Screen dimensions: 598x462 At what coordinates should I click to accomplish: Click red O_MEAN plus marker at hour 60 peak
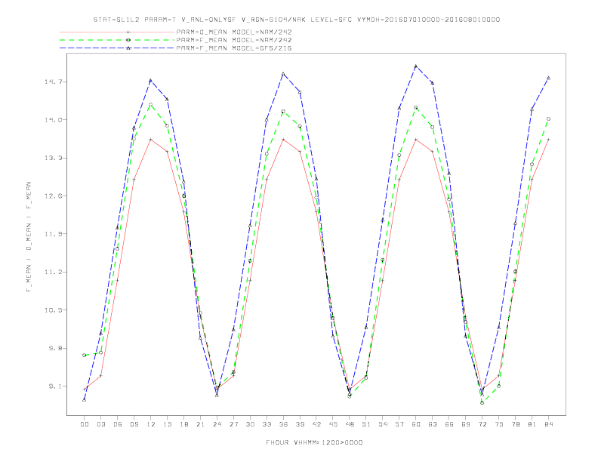416,140
